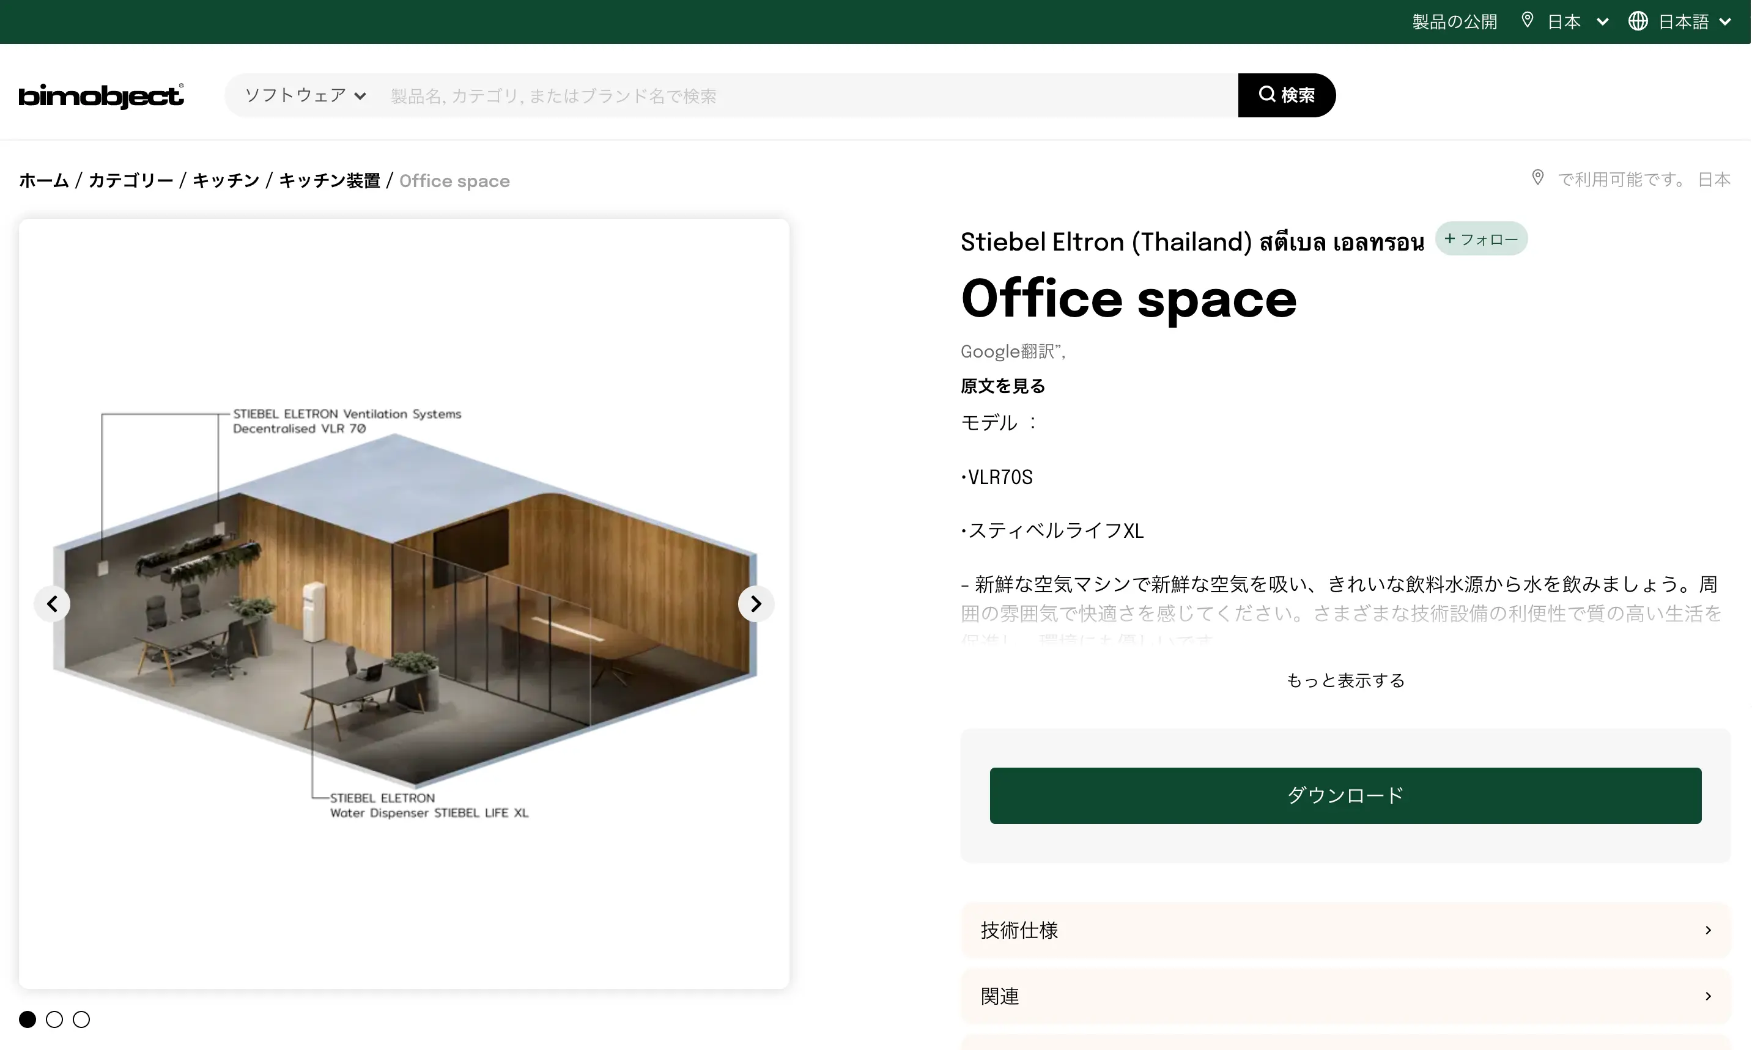Expand the 関連 section
This screenshot has height=1050, width=1752.
coord(1344,996)
